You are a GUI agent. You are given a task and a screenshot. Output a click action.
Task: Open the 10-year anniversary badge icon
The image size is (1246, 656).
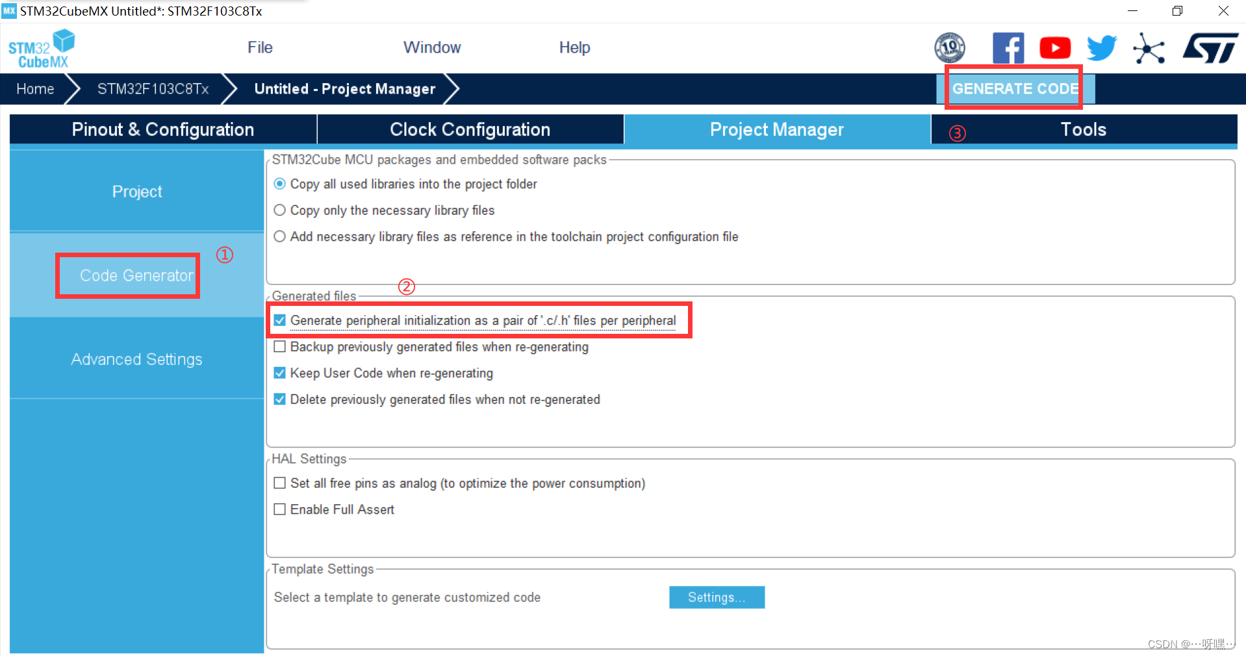[949, 48]
